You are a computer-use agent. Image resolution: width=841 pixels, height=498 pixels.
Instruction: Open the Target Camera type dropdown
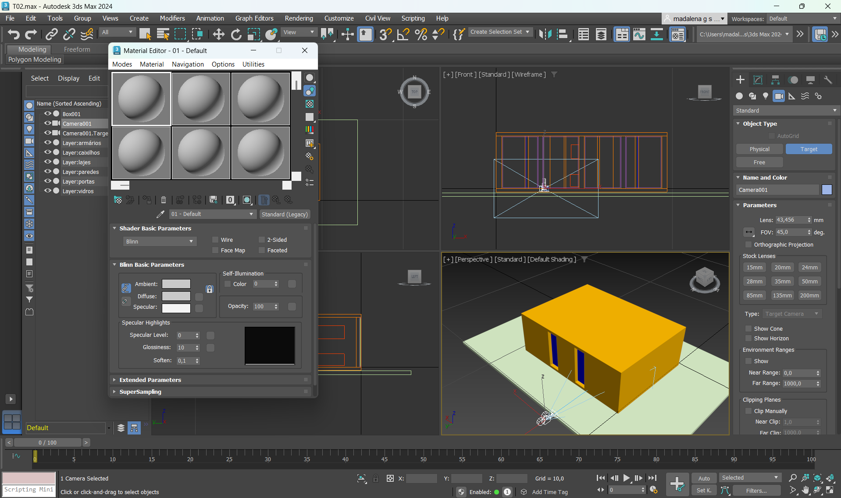(791, 314)
